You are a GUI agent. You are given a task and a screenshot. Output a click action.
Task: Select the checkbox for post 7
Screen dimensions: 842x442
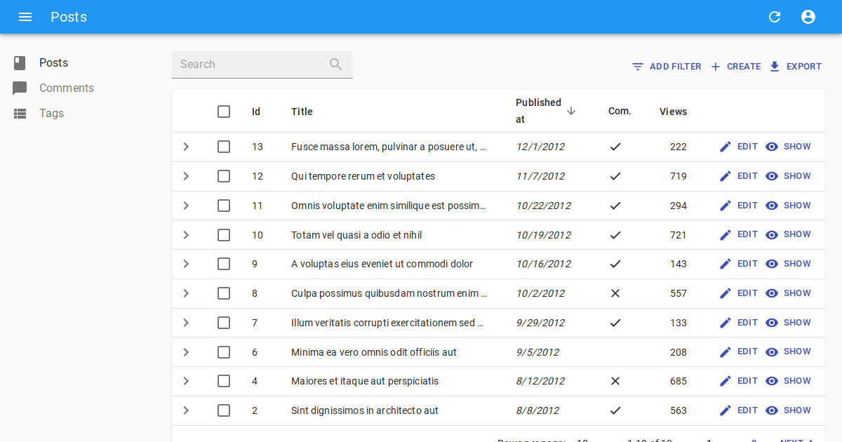pos(224,323)
